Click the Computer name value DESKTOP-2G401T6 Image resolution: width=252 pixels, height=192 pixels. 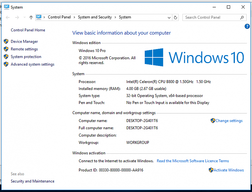click(x=142, y=121)
